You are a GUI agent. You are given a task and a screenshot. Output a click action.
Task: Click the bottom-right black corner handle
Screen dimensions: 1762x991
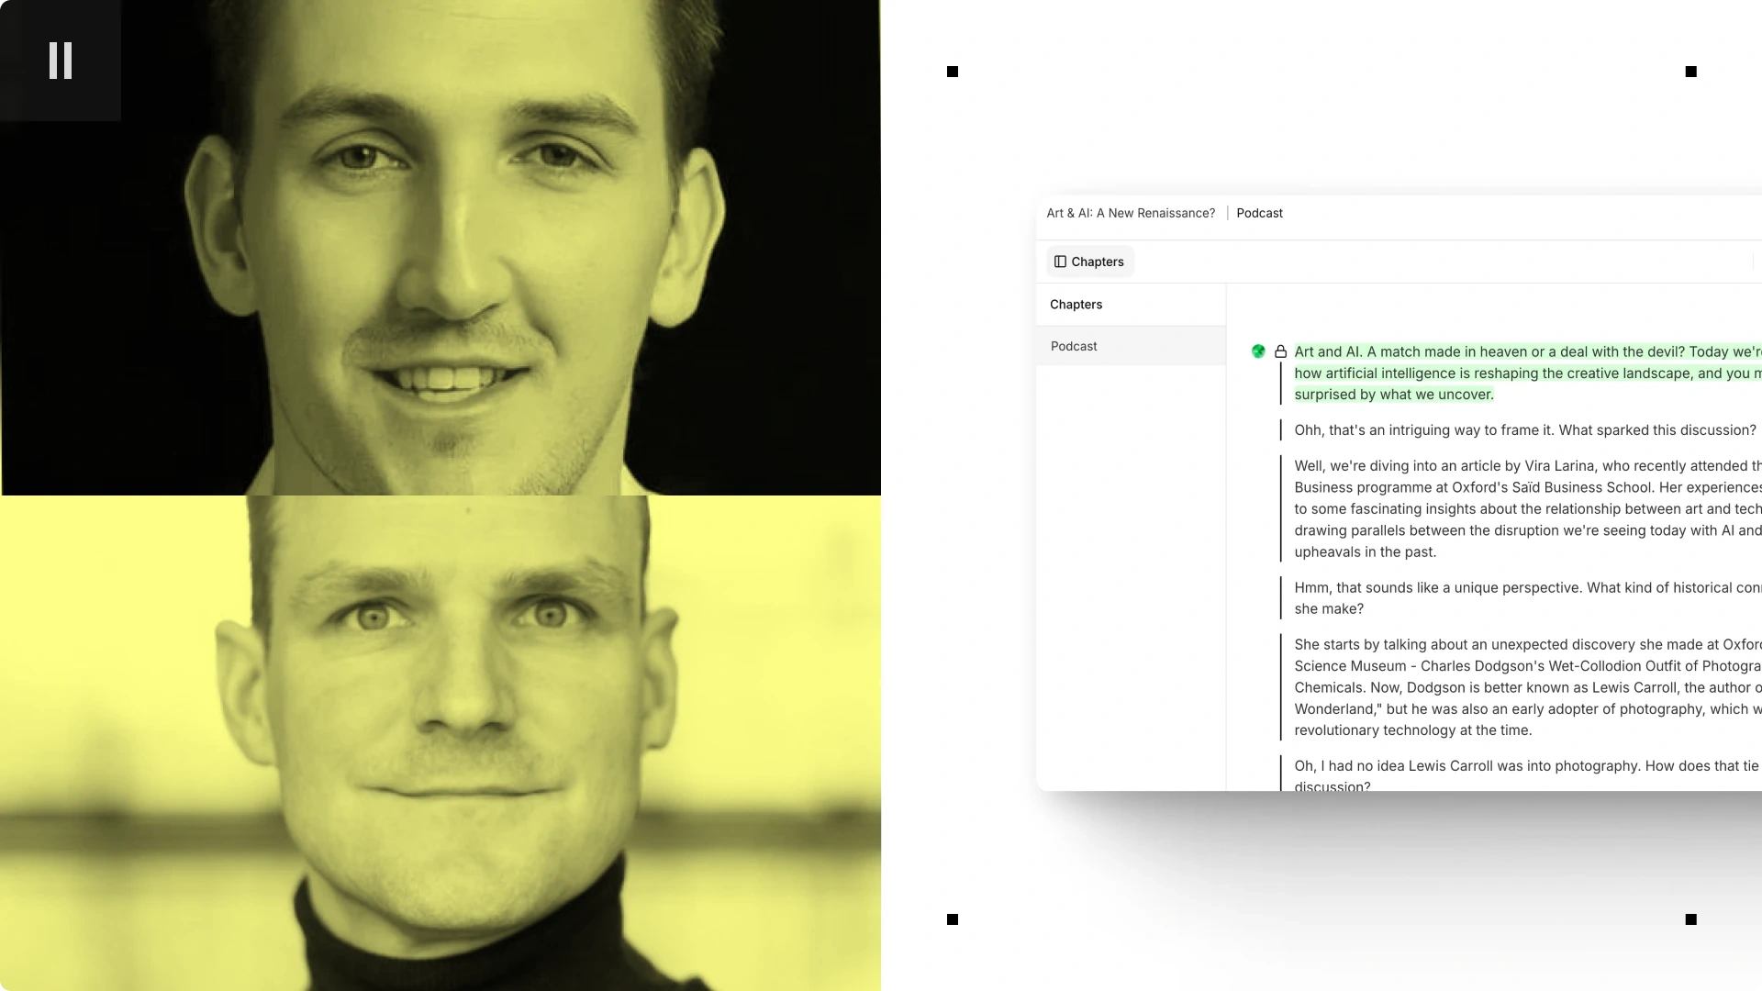point(1690,919)
